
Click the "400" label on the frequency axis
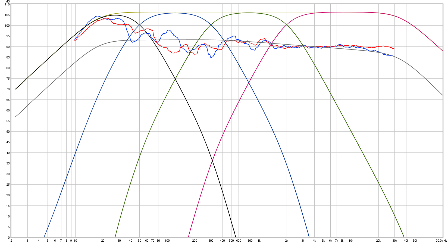click(222, 241)
